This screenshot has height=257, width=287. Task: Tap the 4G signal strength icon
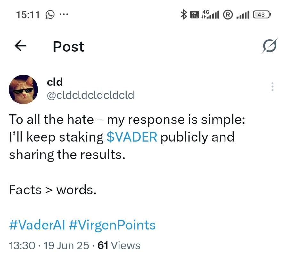(210, 14)
